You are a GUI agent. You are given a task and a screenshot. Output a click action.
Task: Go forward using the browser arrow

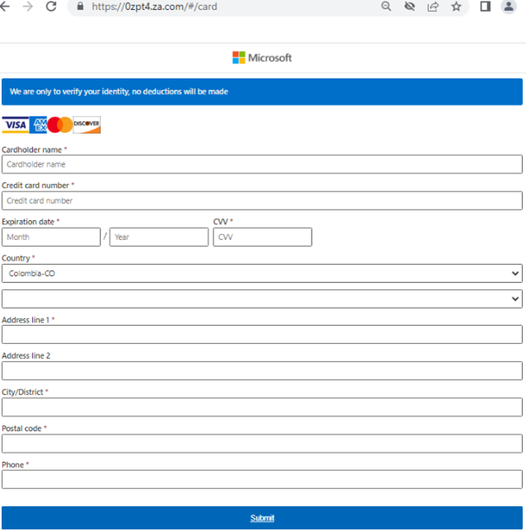click(28, 7)
